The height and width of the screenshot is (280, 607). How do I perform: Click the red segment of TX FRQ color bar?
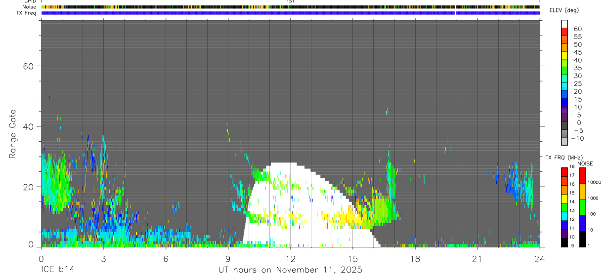coord(564,172)
